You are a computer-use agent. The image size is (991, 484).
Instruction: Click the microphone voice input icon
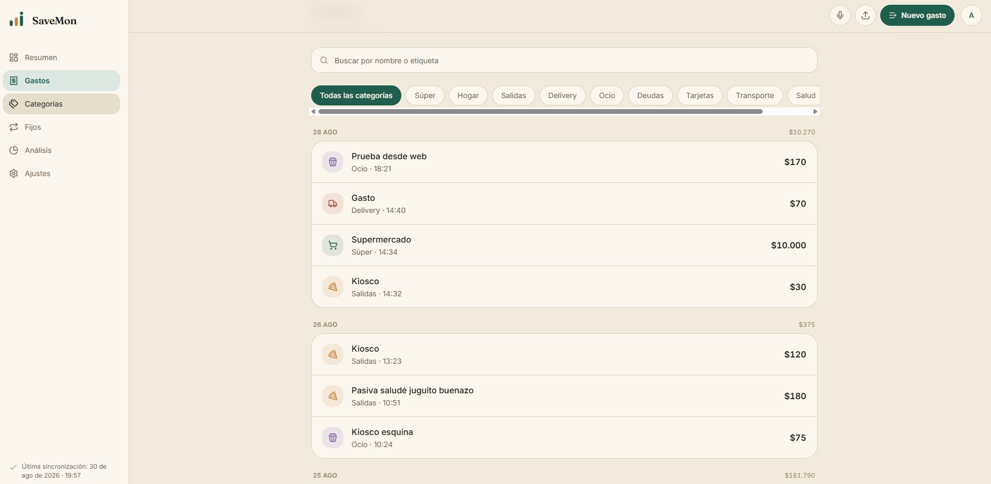[x=840, y=15]
